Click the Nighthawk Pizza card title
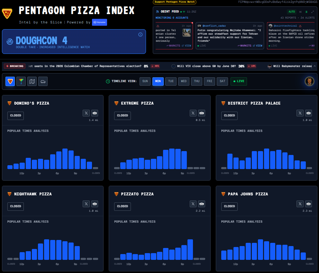The image size is (319, 273). 33,194
